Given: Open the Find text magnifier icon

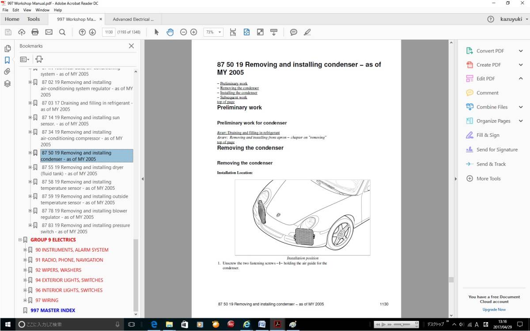Looking at the screenshot, I should (62, 32).
